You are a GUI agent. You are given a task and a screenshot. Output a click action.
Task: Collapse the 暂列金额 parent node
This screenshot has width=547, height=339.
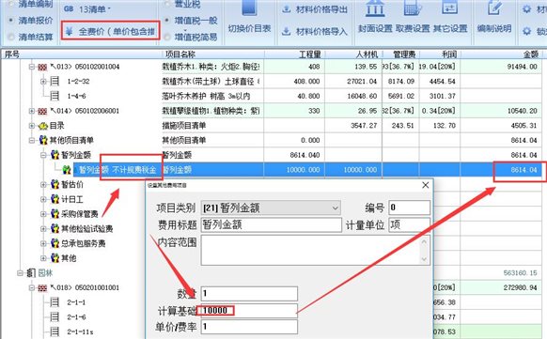pos(43,155)
